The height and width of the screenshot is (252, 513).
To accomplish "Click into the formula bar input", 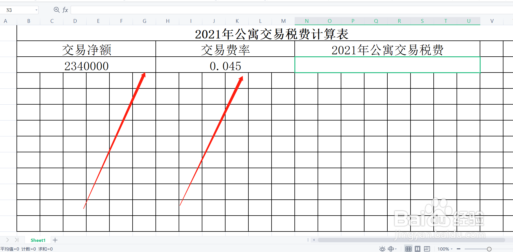I will pos(292,10).
